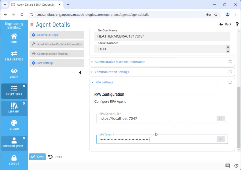241x170 pixels.
Task: Click the power icon at bottom right
Action: 236,166
